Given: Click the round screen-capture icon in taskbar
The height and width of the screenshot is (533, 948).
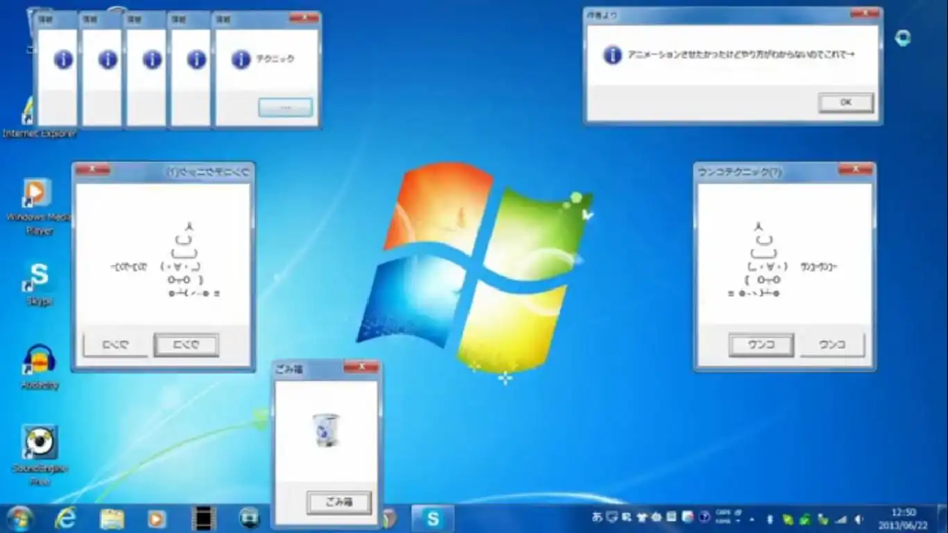Looking at the screenshot, I should click(x=248, y=518).
